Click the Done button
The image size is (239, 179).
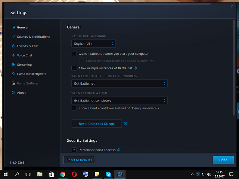click(223, 160)
